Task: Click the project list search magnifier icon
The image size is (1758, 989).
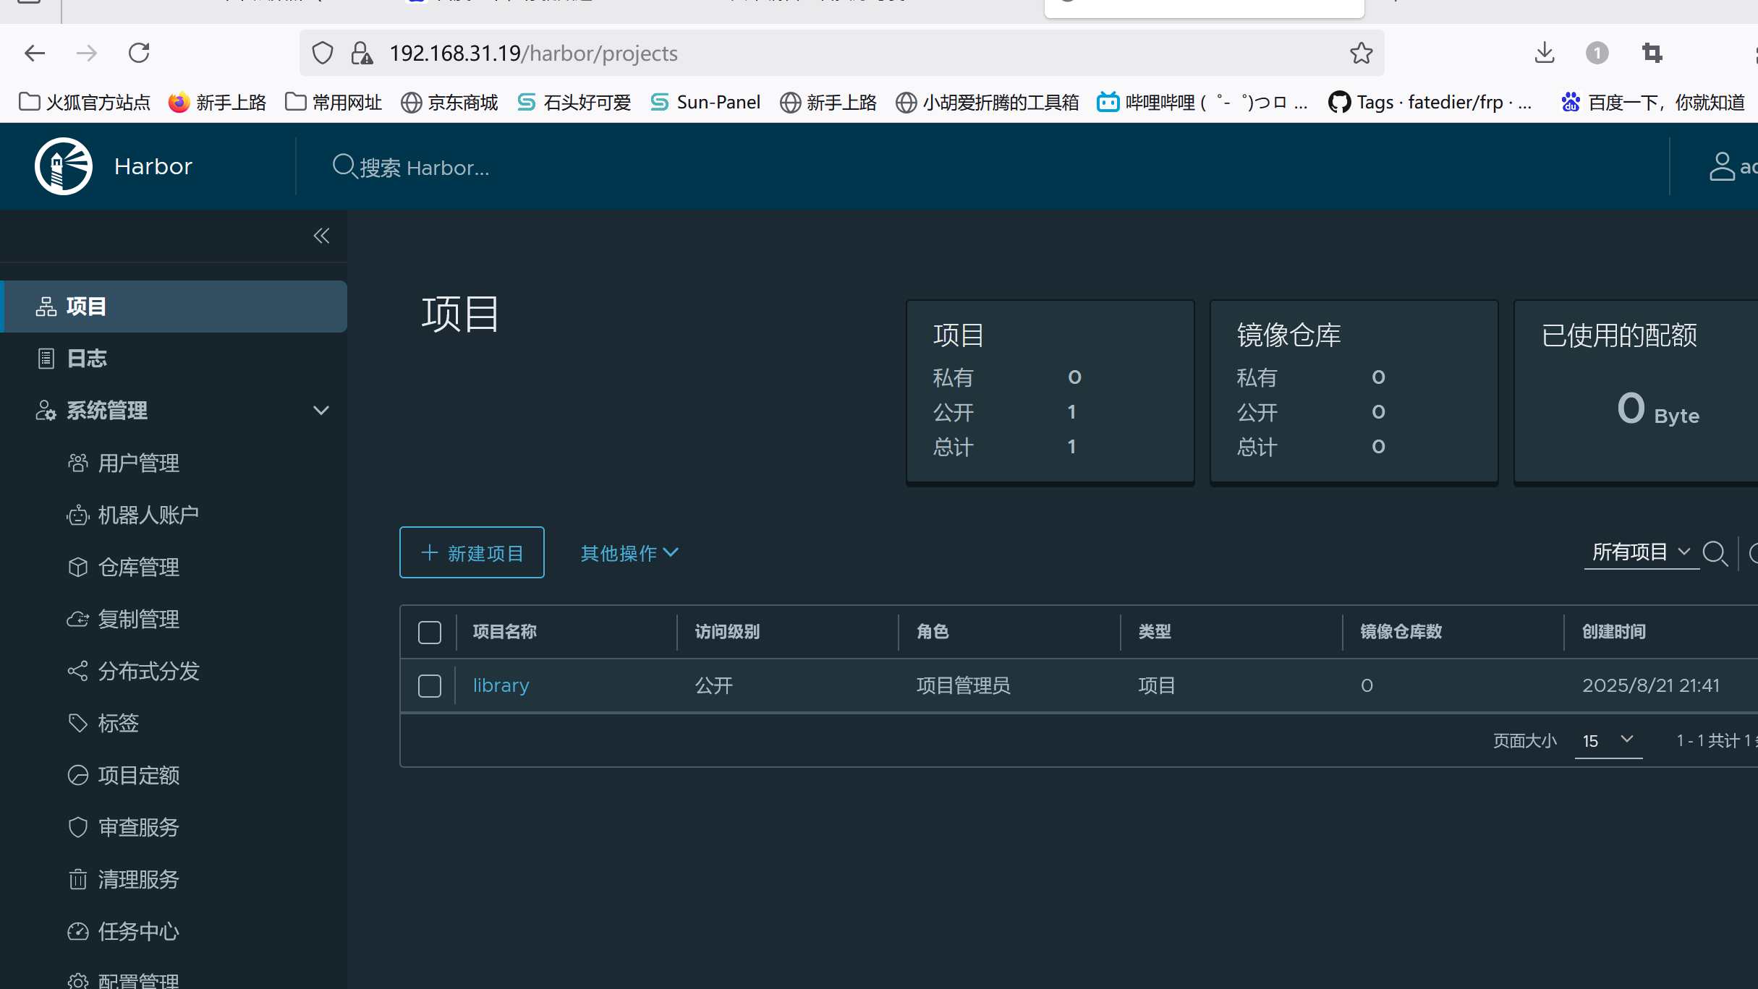Action: click(x=1715, y=553)
